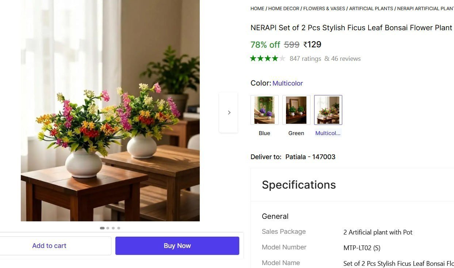Click the Specifications section heading
This screenshot has width=454, height=268.
(x=299, y=185)
